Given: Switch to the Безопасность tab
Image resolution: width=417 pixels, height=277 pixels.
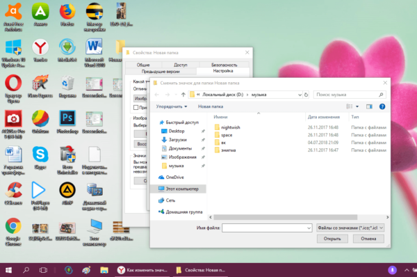Looking at the screenshot, I should [224, 65].
